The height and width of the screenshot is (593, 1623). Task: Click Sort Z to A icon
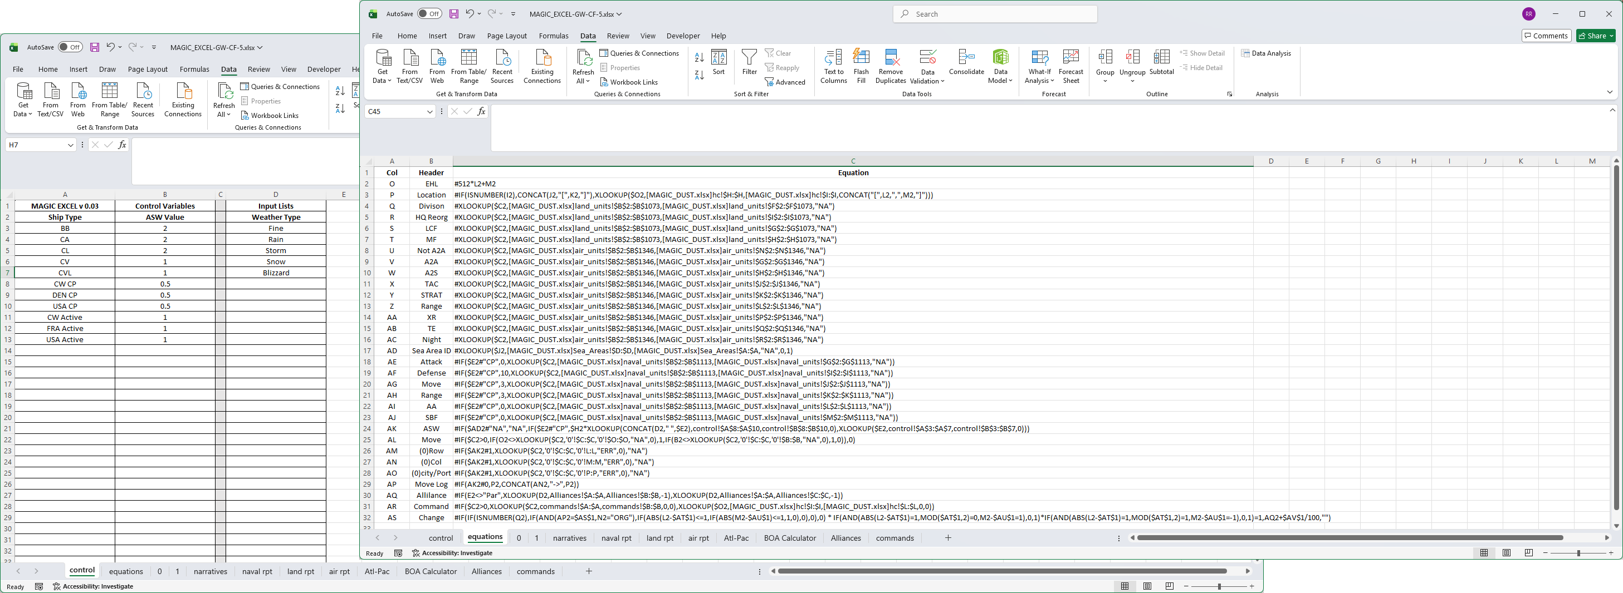tap(700, 75)
